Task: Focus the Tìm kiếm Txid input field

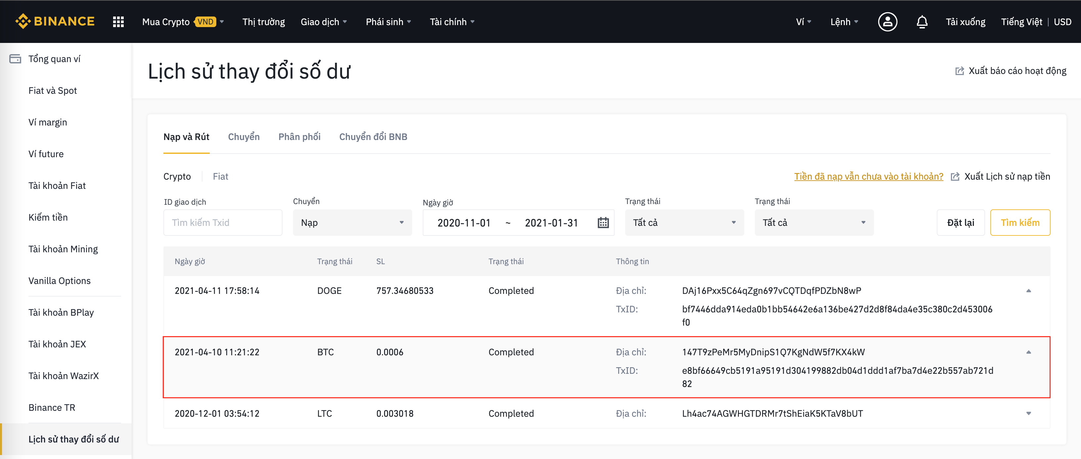Action: (x=223, y=222)
